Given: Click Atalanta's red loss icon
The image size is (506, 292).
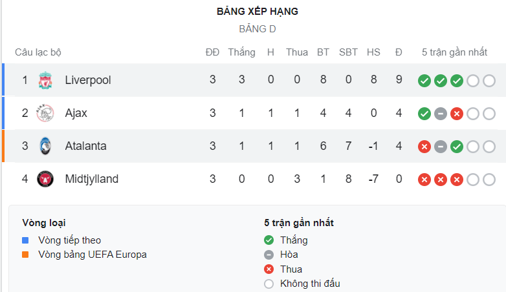Looking at the screenshot, I should 424,147.
